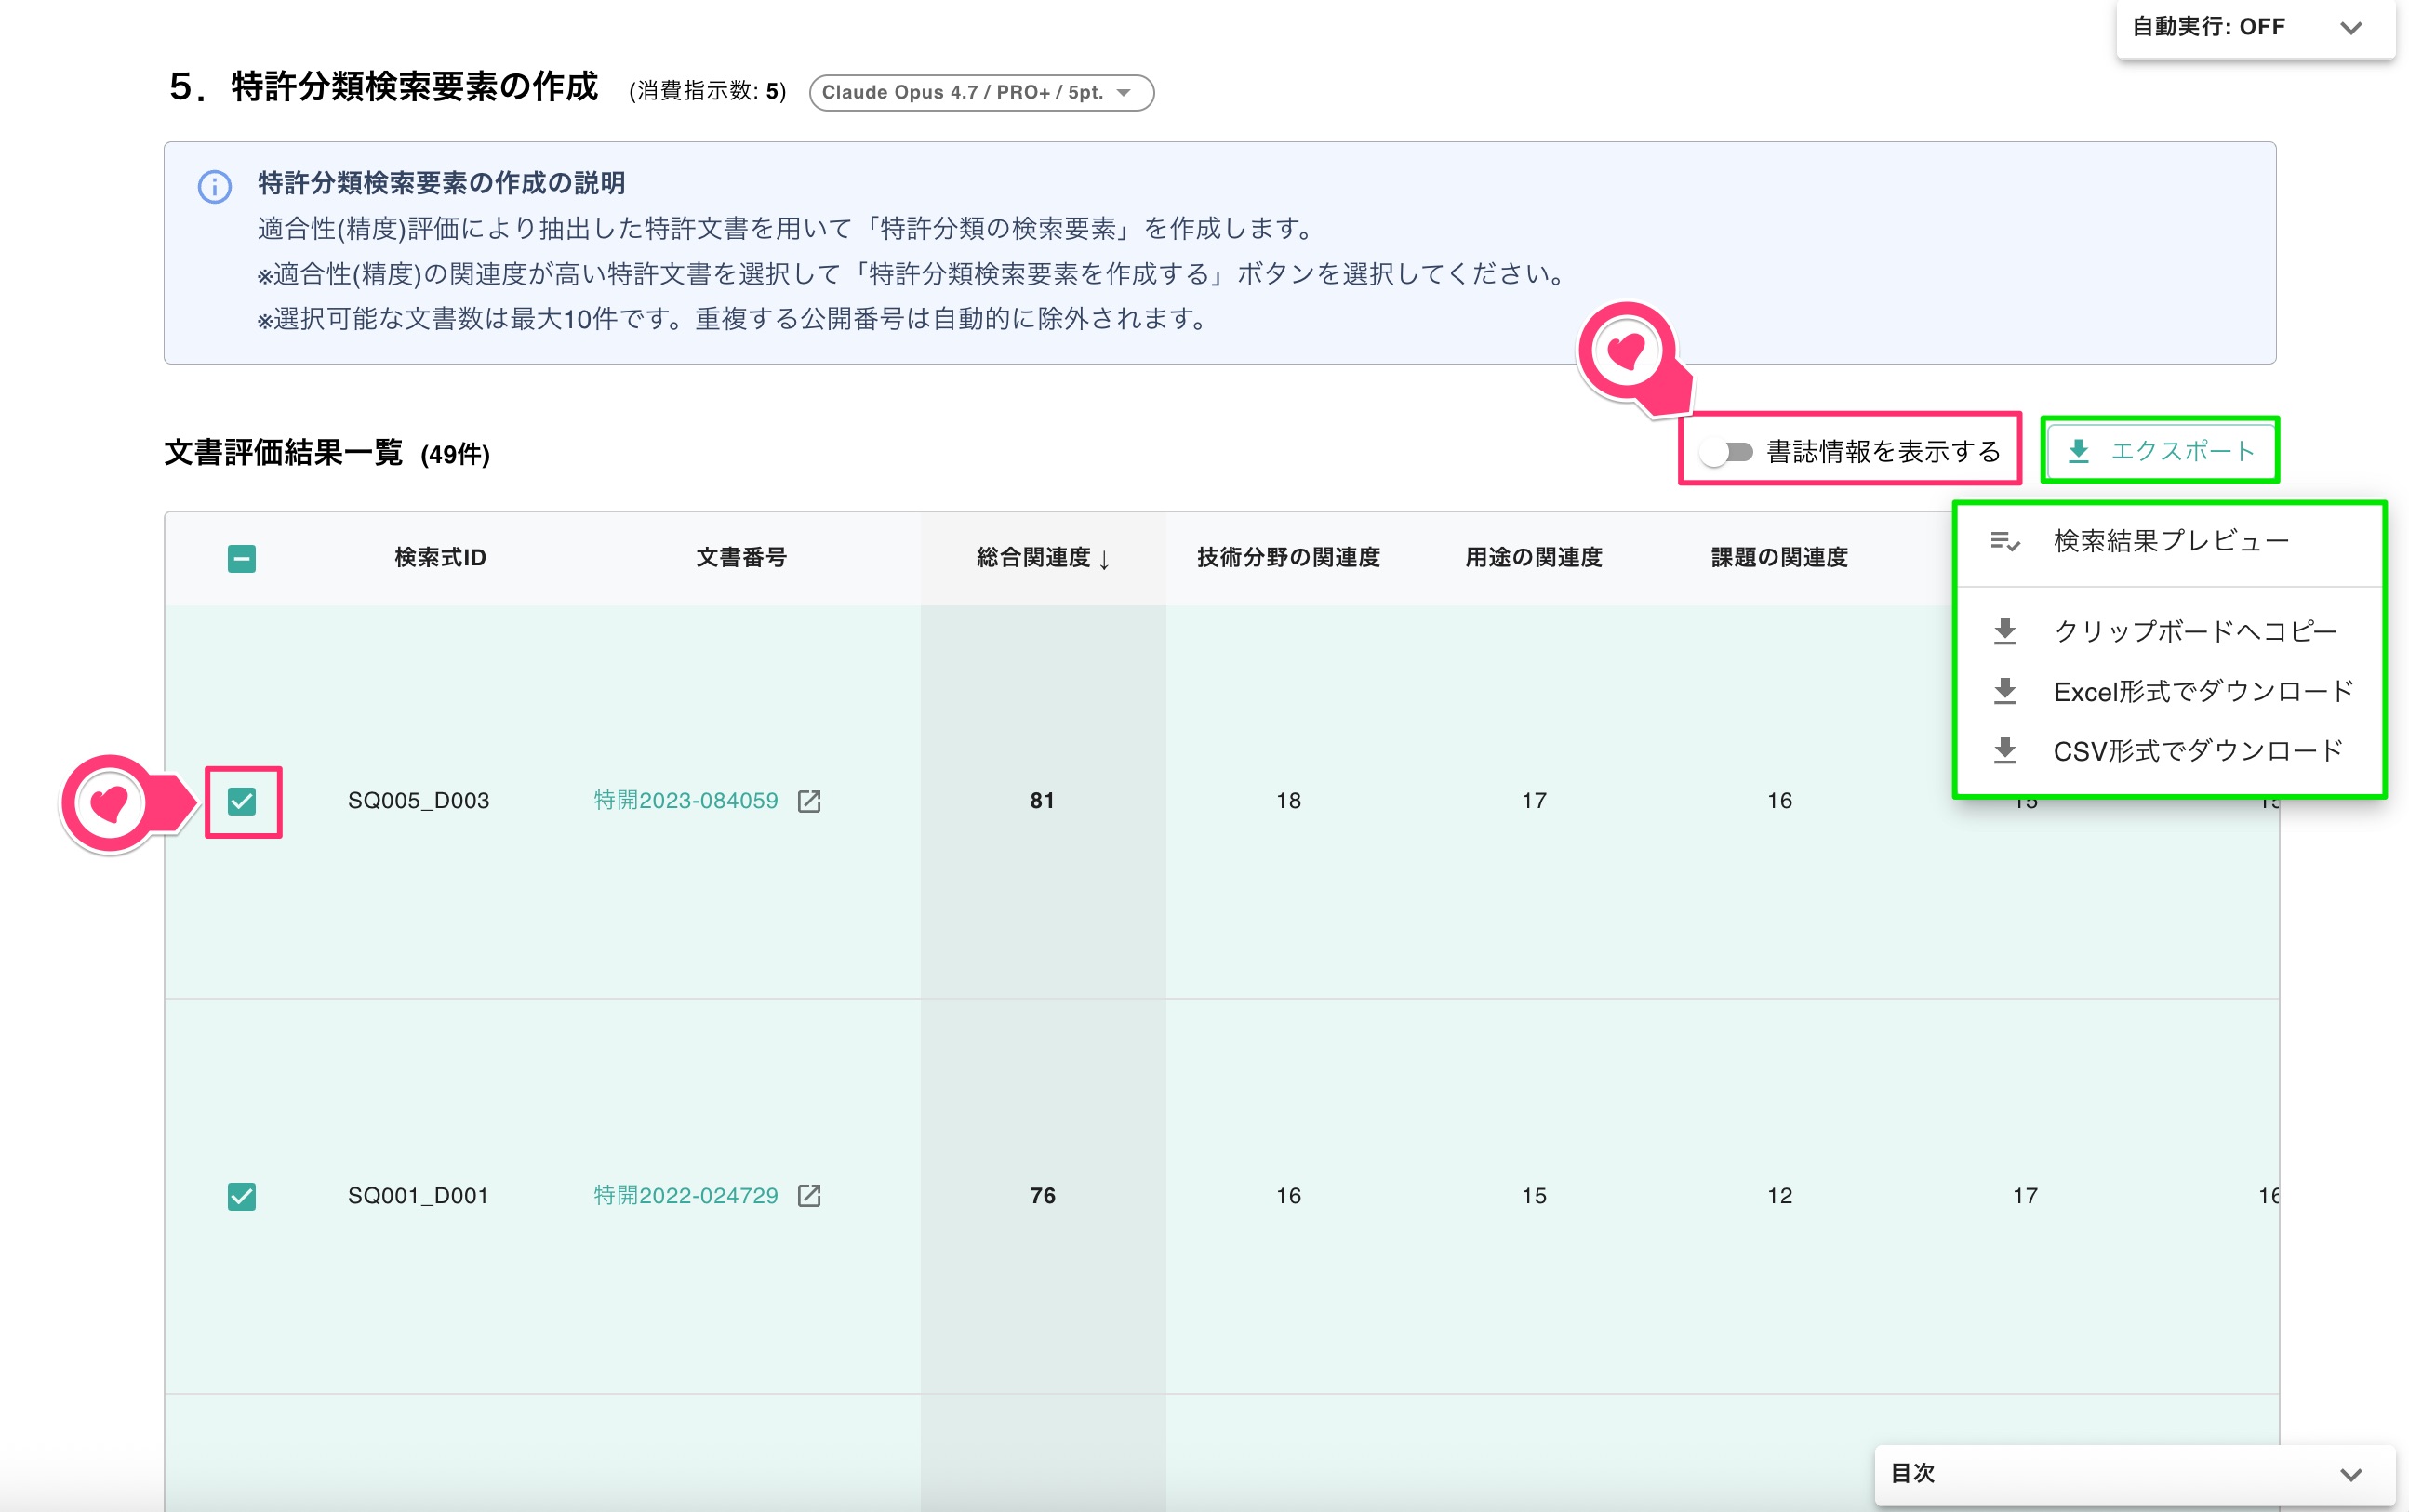
Task: Click 用途の関連度 column header
Action: tap(1533, 558)
